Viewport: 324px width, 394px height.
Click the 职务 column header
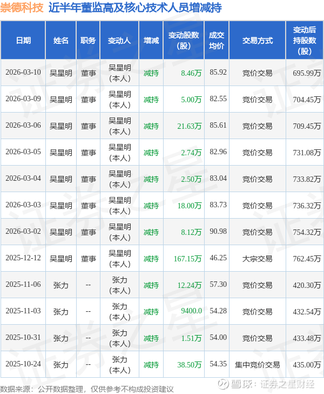click(88, 41)
